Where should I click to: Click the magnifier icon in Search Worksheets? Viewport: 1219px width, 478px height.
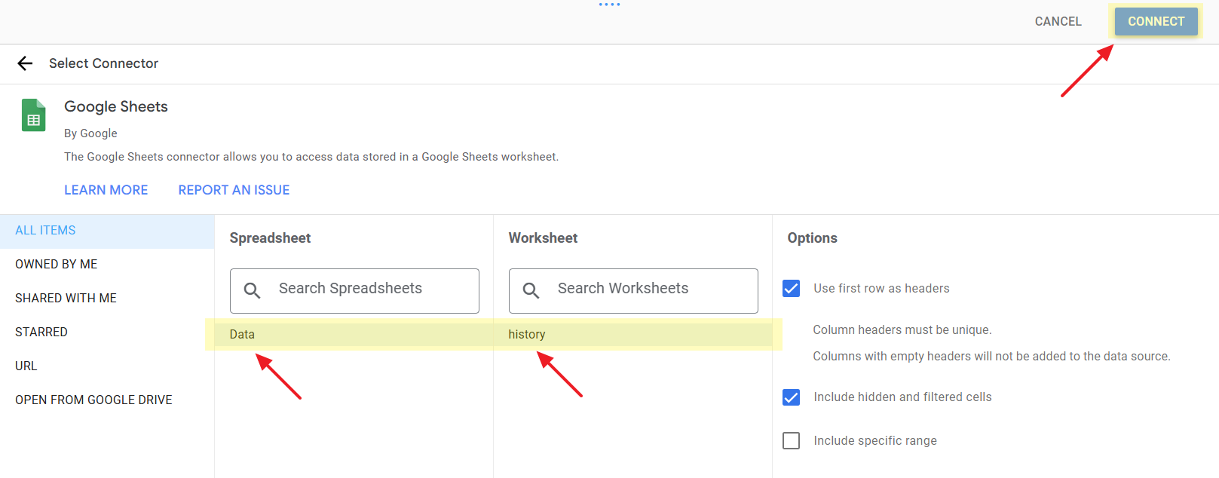point(531,290)
